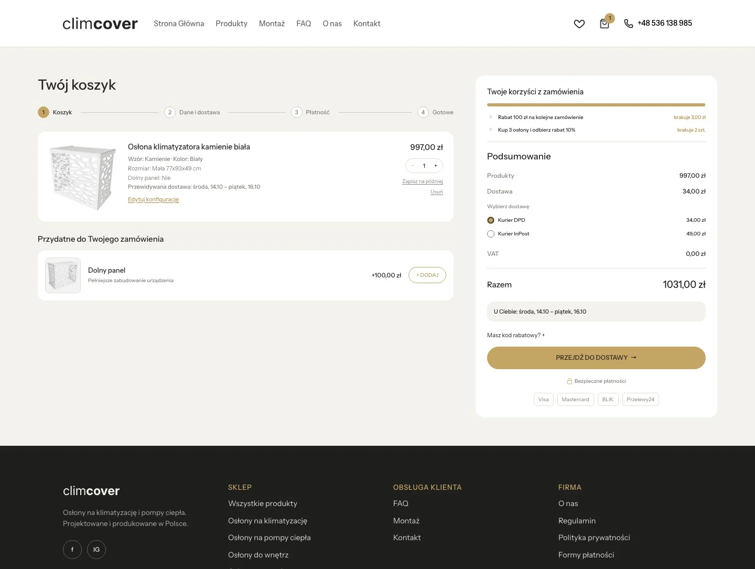This screenshot has height=569, width=755.
Task: Select Kurier DPD delivery option
Action: pyautogui.click(x=491, y=220)
